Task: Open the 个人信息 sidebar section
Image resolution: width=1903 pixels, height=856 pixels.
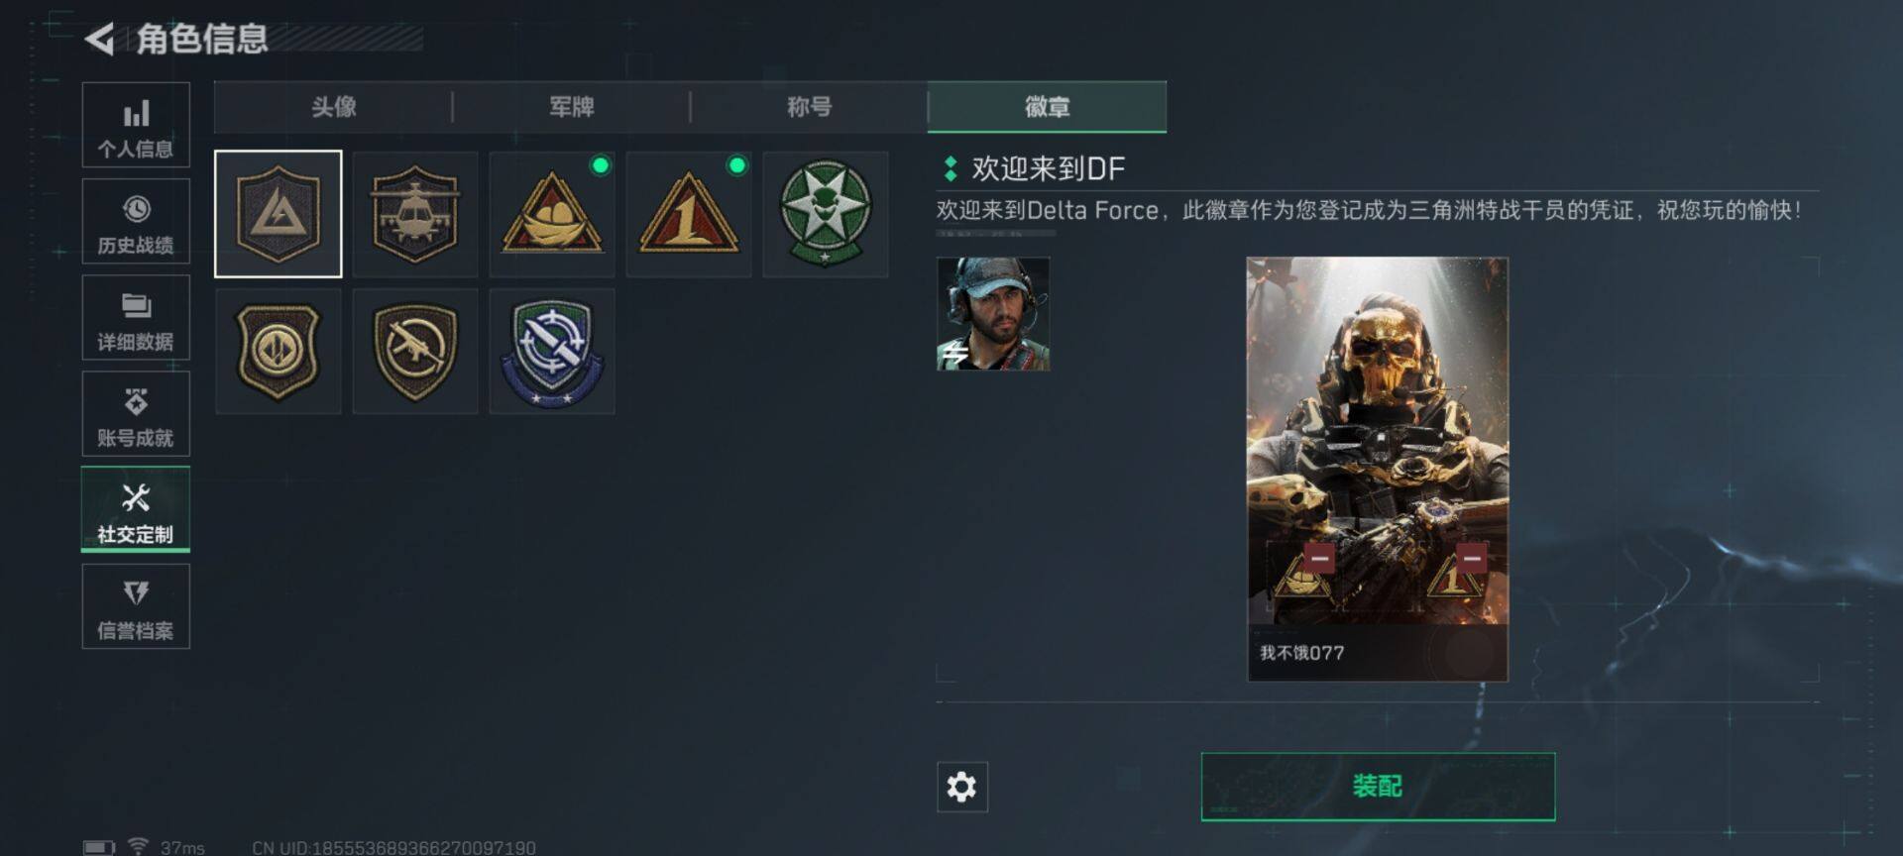Action: pos(136,125)
